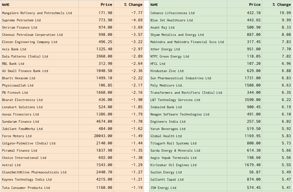Click Bharat Electronics Ltd
Screen dimensions: 293x192
click(22, 100)
